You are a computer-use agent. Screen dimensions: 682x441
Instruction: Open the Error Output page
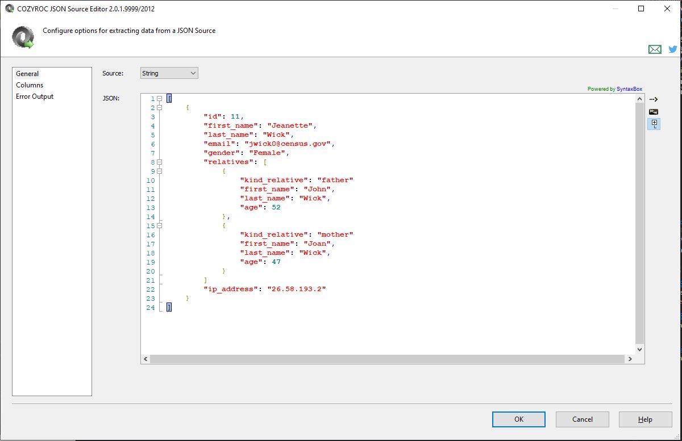(35, 96)
